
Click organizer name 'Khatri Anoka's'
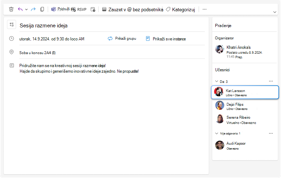(238, 47)
